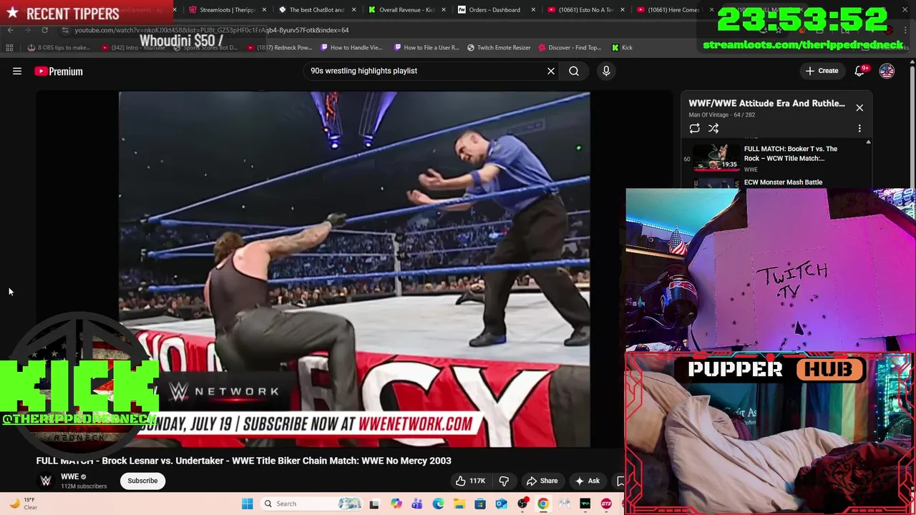Viewport: 916px width, 515px height.
Task: Open 'How to Handle Vie...' bookmark
Action: (x=352, y=48)
